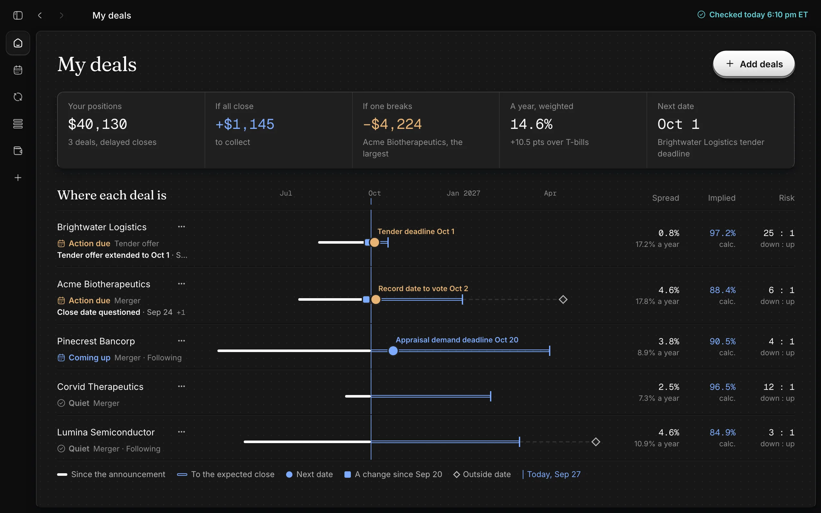
Task: Click the Add deals button
Action: click(754, 64)
